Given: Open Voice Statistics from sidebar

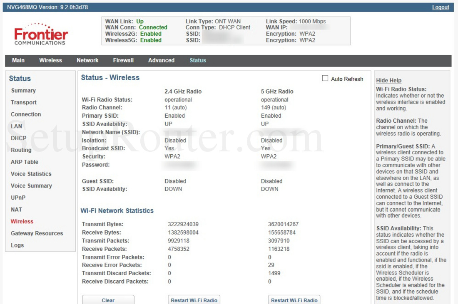Looking at the screenshot, I should click(x=31, y=174).
